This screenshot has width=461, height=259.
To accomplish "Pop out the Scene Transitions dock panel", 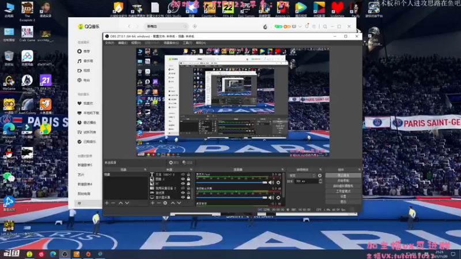I will coord(320,170).
